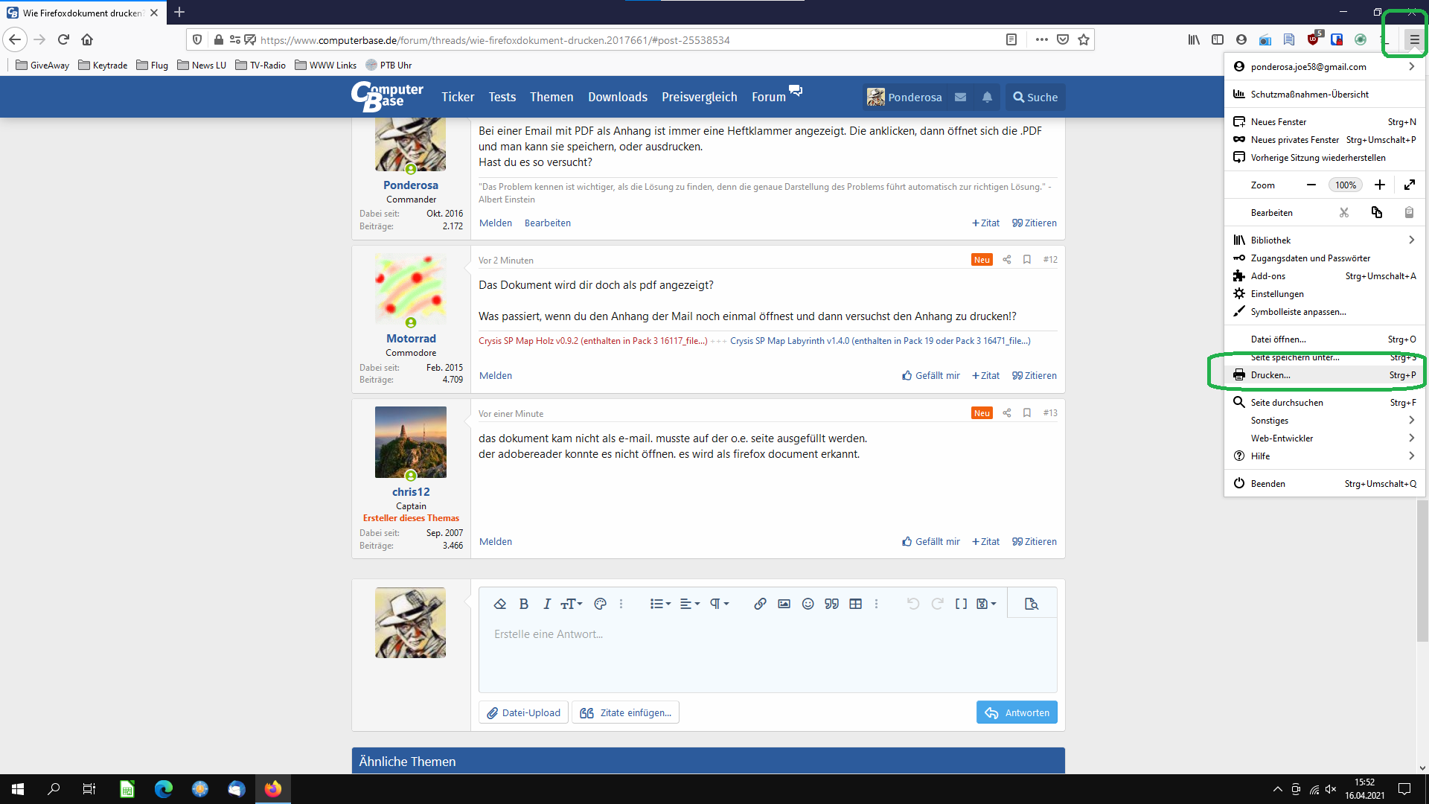Click the share icon on post #12

[1006, 260]
